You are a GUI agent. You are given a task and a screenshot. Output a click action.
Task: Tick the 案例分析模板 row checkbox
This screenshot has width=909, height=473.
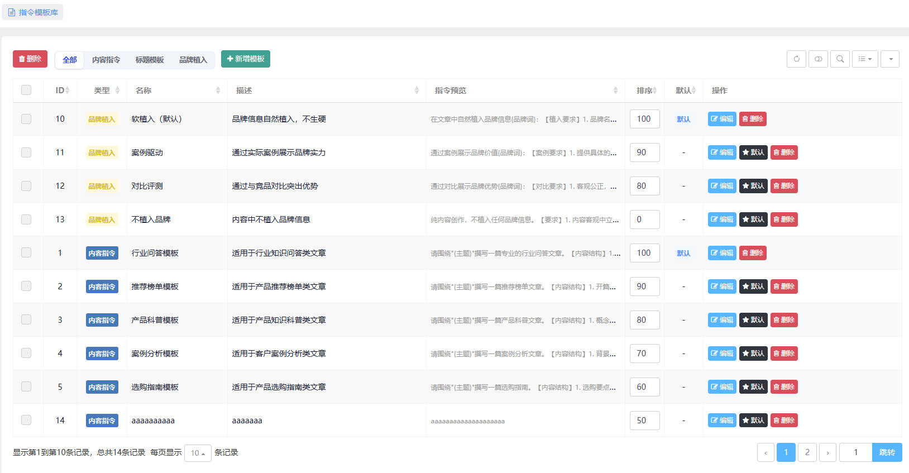[x=26, y=353]
